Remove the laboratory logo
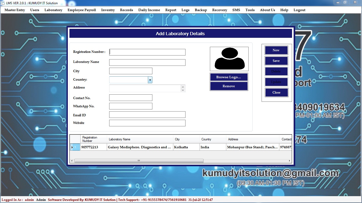This screenshot has width=362, height=203. 229,86
